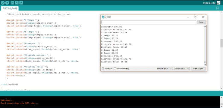223x108 pixels.
Task: Click the 'Altitude meters: 187.81' output line
Action: click(116, 30)
